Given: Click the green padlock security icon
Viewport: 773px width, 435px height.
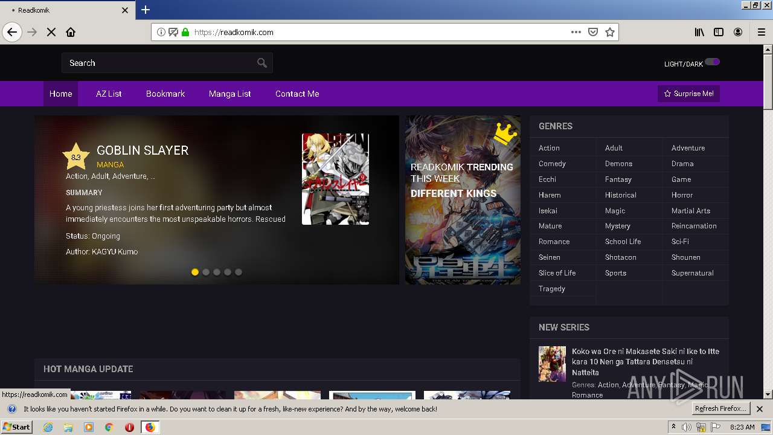Looking at the screenshot, I should tap(185, 32).
